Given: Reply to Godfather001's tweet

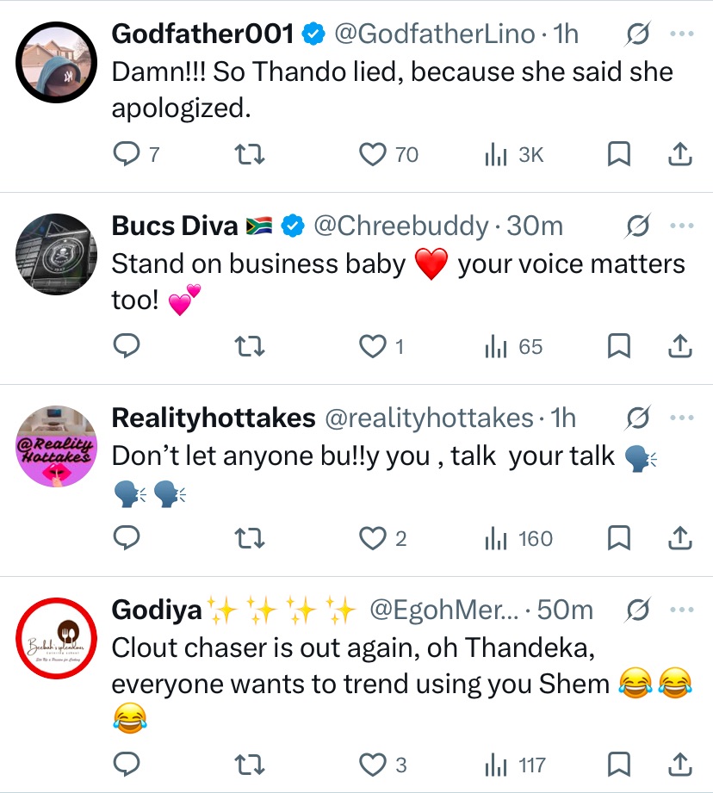Looking at the screenshot, I should 127,155.
